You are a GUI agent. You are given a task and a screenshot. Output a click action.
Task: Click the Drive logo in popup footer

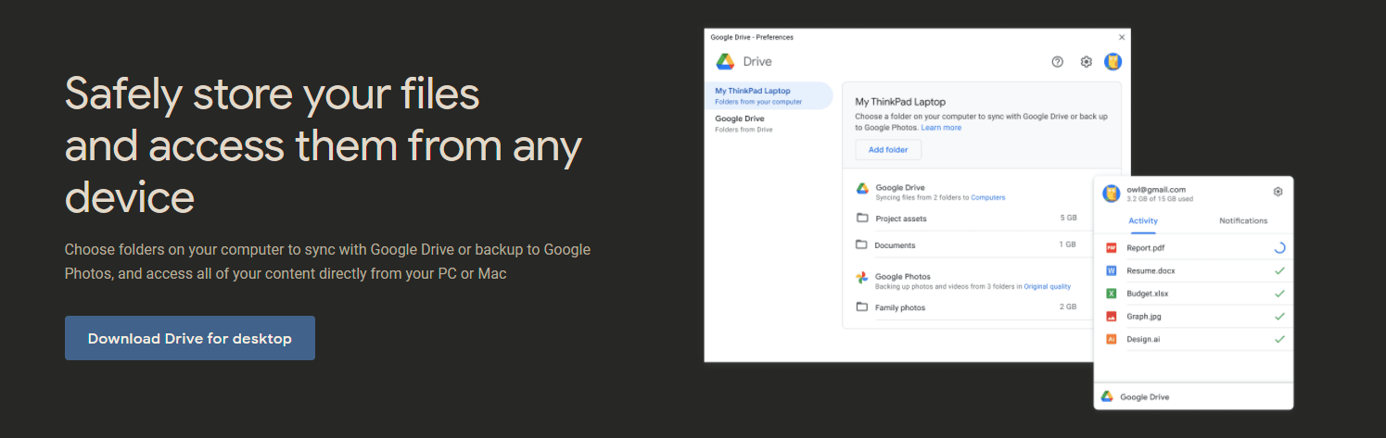tap(1107, 396)
